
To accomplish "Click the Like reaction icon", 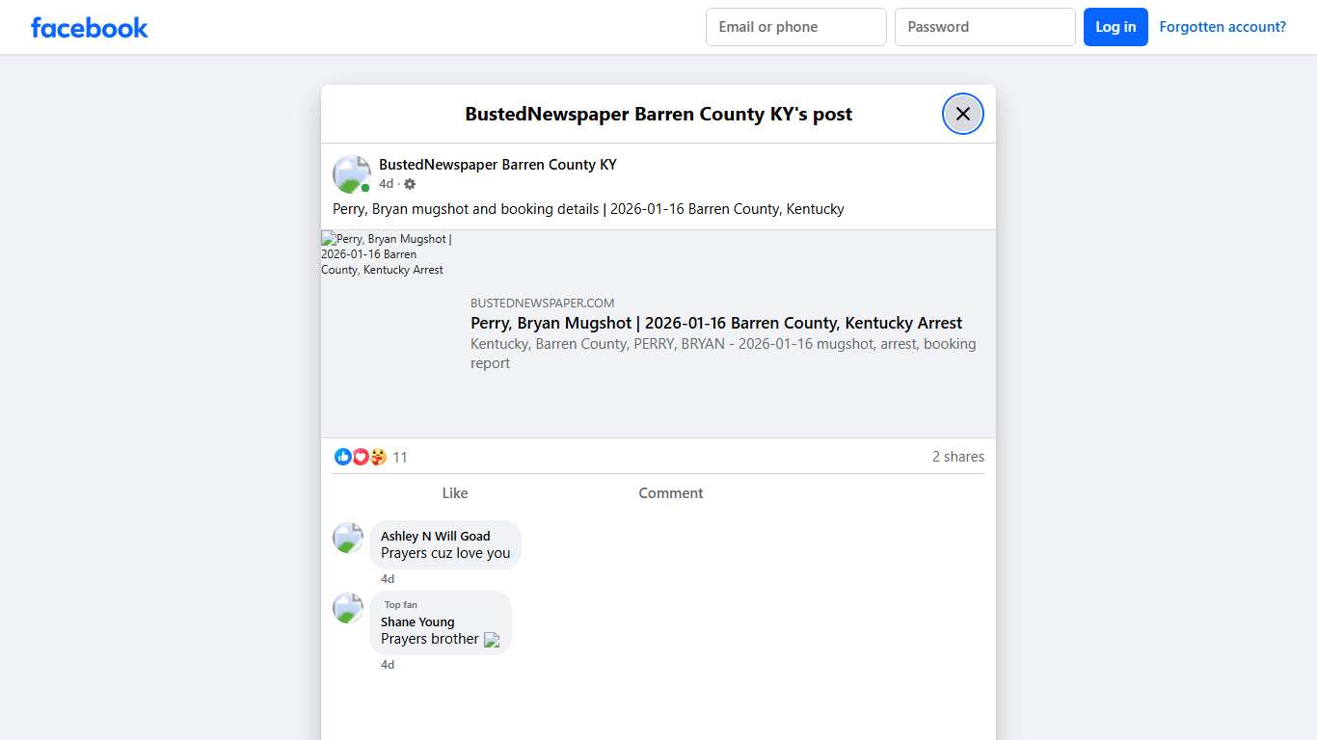I will click(x=342, y=457).
